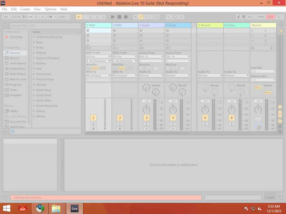
Task: Open the View menu
Action: (37, 9)
